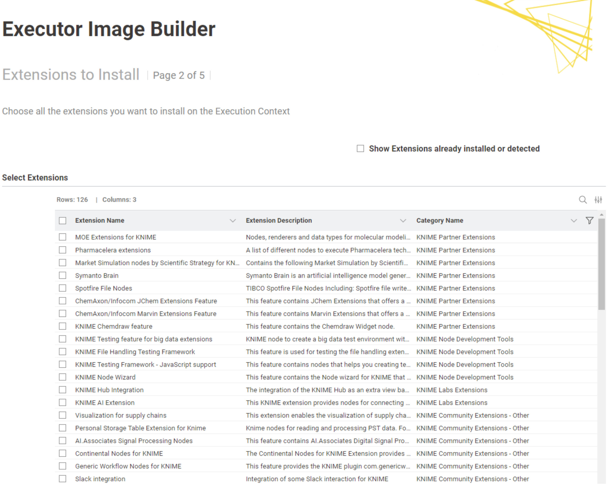The height and width of the screenshot is (484, 608).
Task: Tick the select-all header checkbox
Action: coord(63,221)
